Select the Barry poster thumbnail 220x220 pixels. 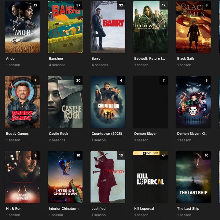[108, 27]
